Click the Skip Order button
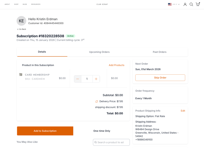 point(160,78)
